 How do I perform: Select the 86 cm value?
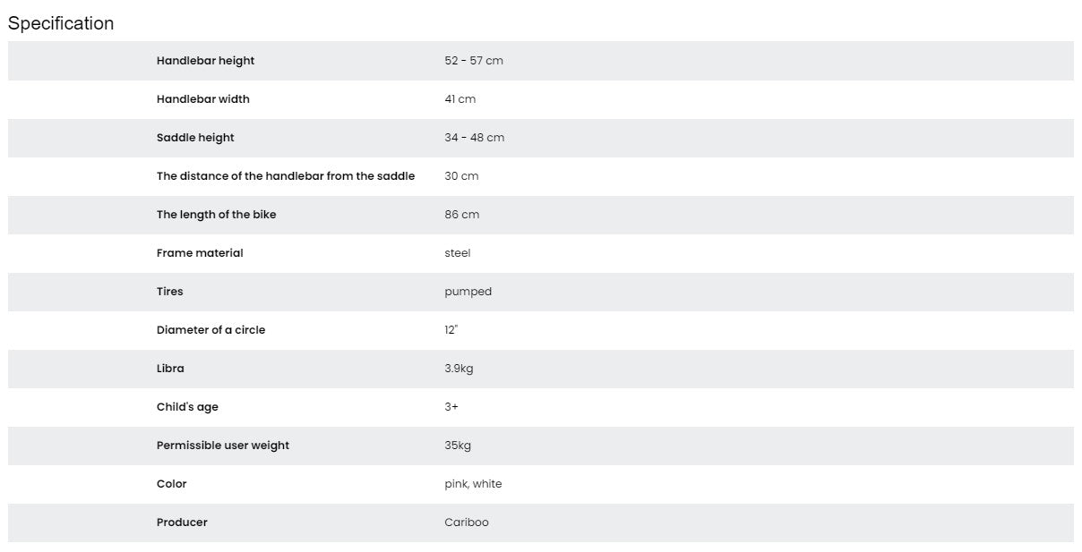click(461, 215)
